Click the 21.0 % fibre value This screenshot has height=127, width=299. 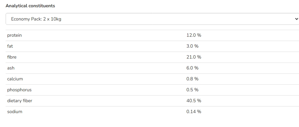[194, 57]
